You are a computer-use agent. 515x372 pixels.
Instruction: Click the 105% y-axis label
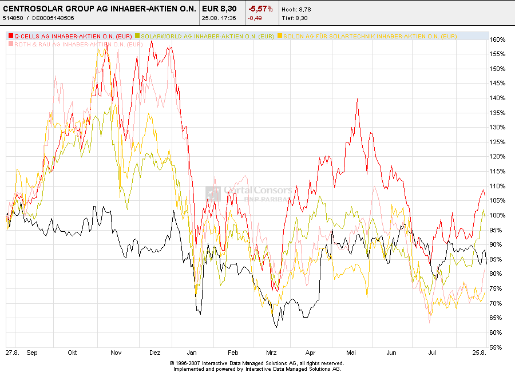coord(497,200)
